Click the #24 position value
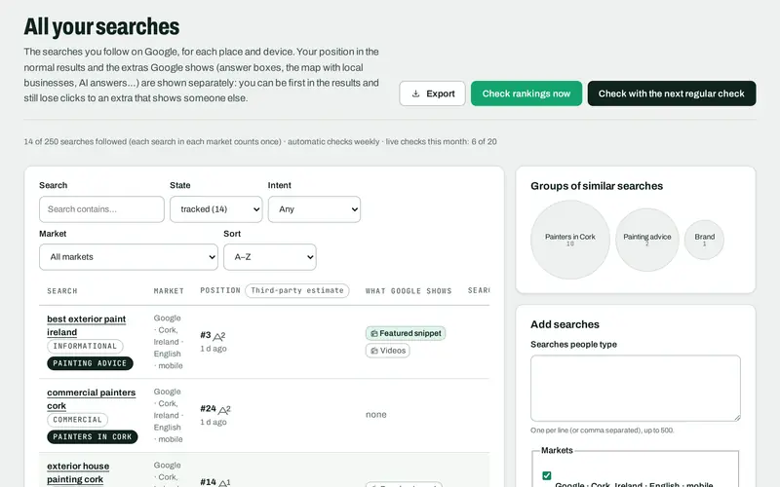The width and height of the screenshot is (780, 487). pyautogui.click(x=208, y=409)
